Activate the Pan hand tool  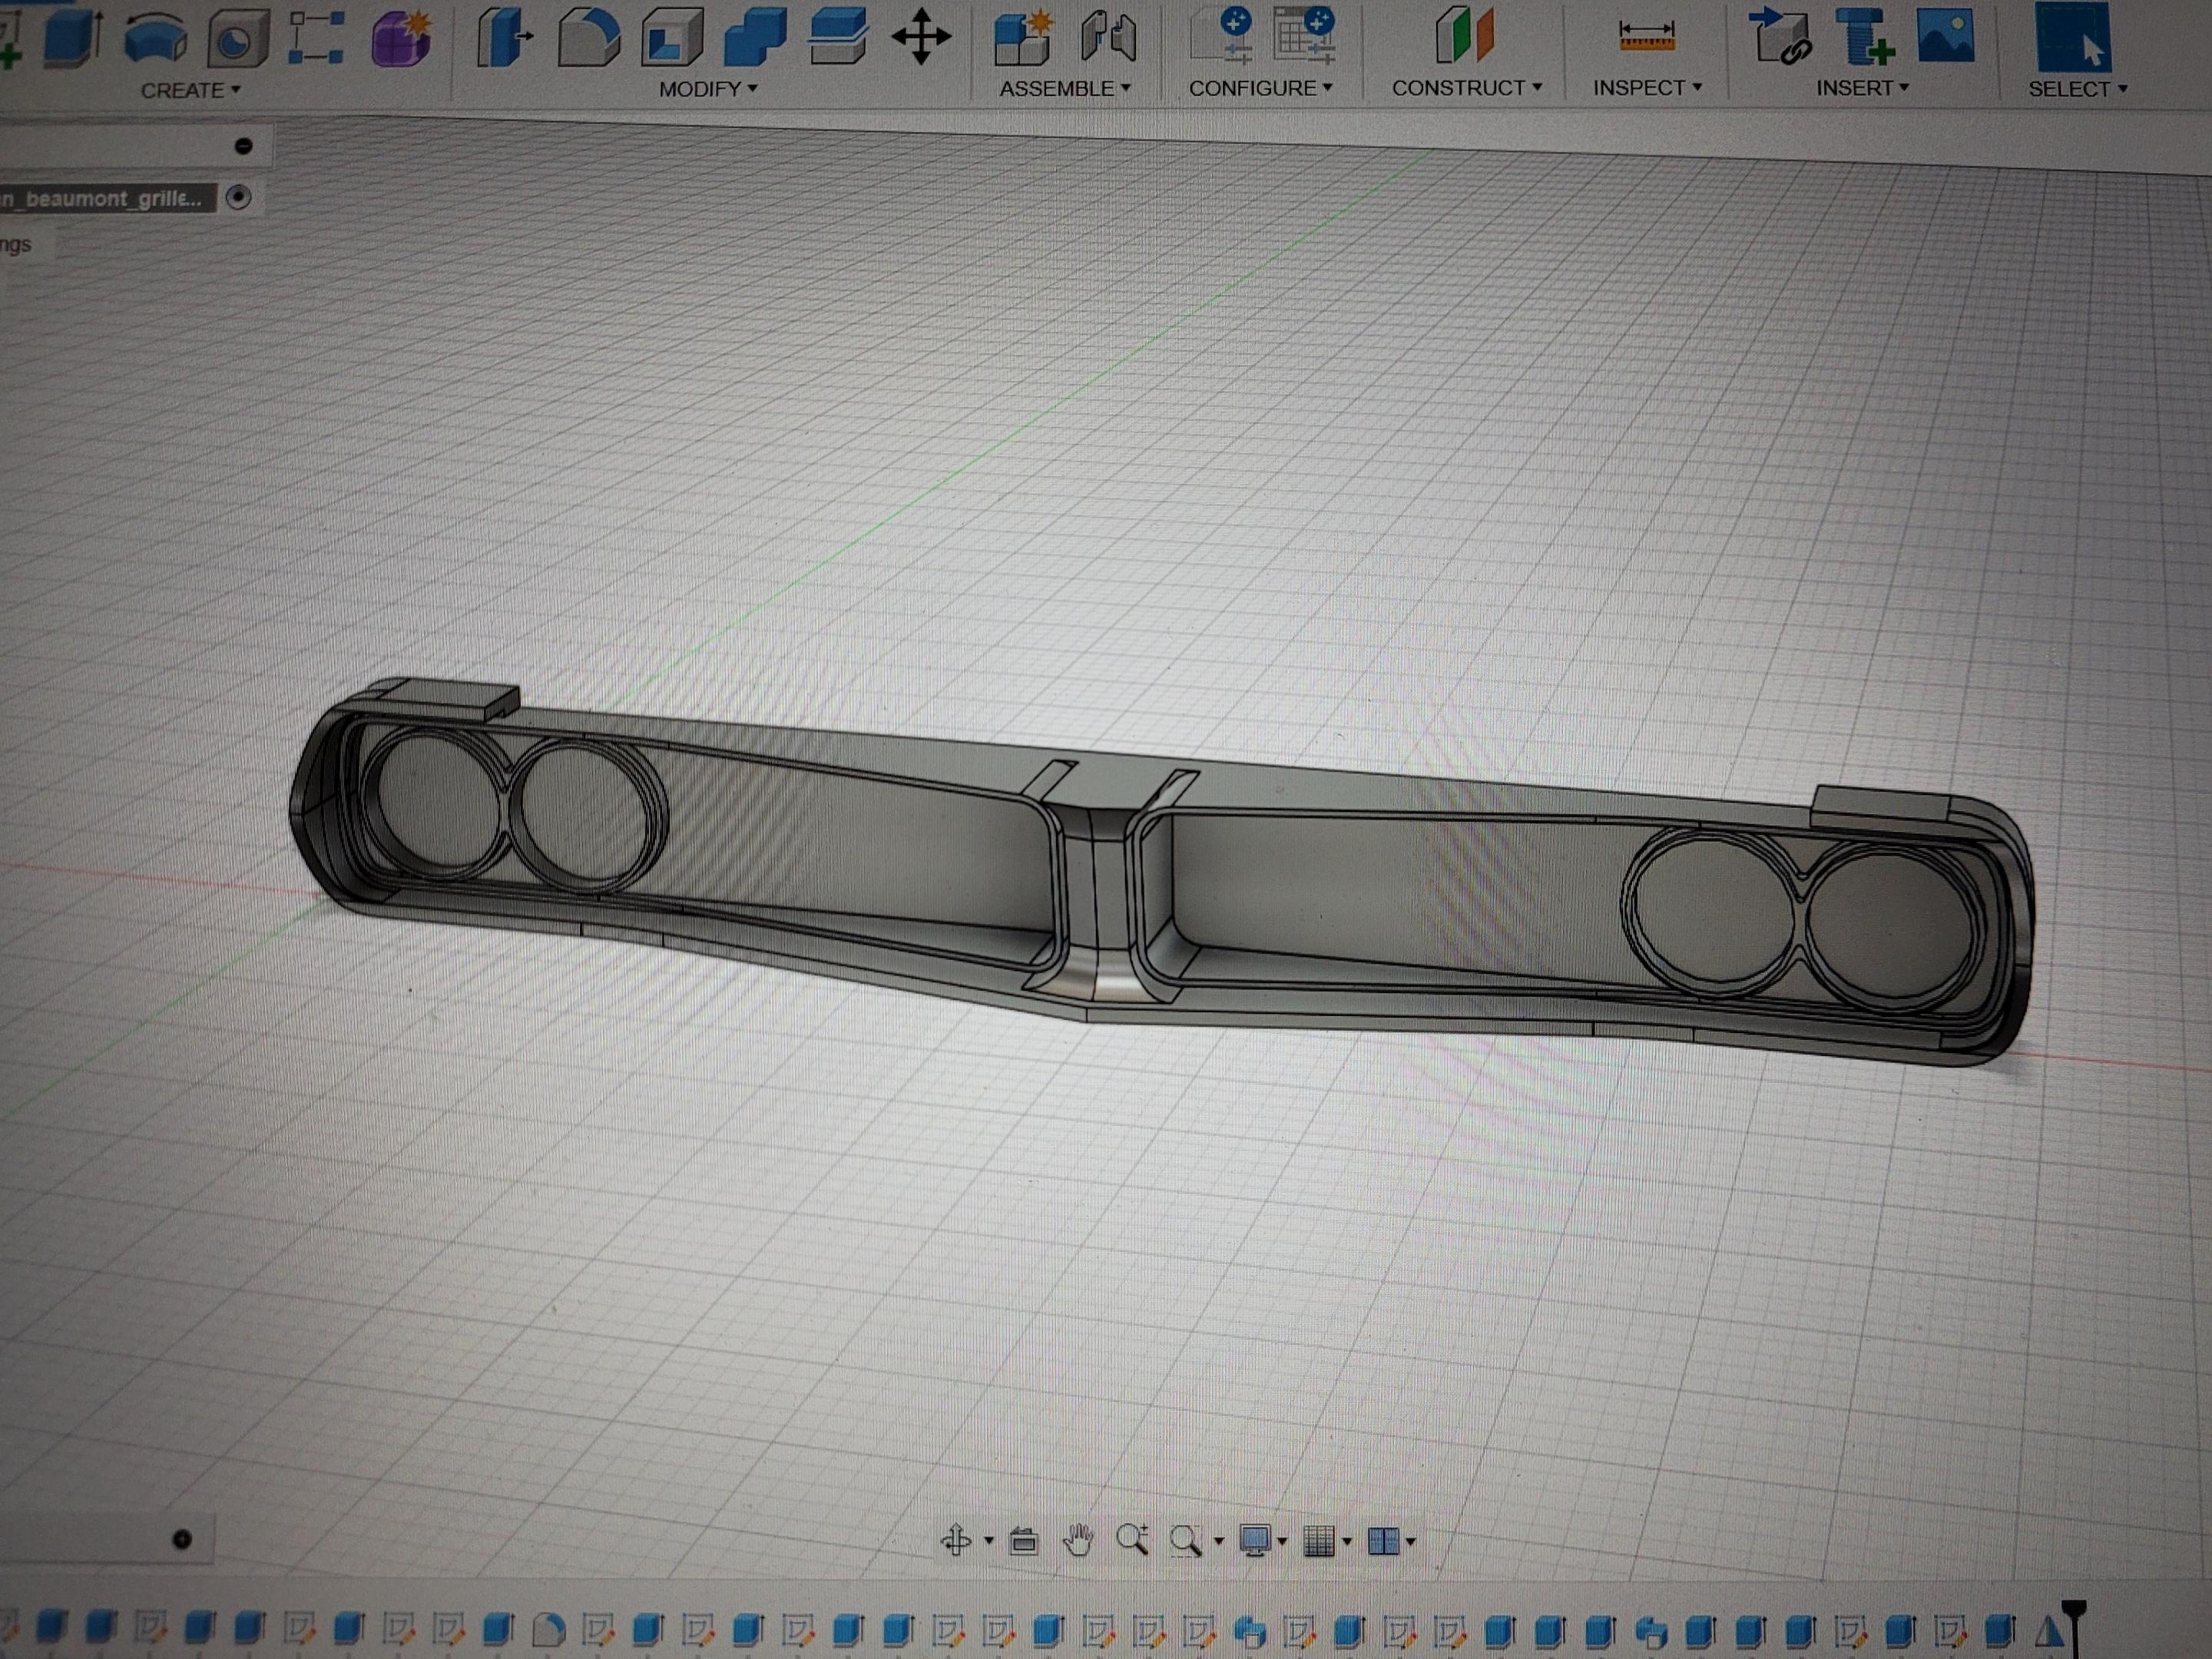click(x=1078, y=1541)
